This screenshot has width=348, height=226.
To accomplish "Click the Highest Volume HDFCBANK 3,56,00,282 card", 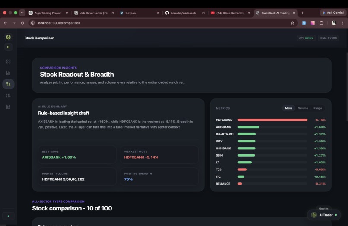I will tap(77, 176).
